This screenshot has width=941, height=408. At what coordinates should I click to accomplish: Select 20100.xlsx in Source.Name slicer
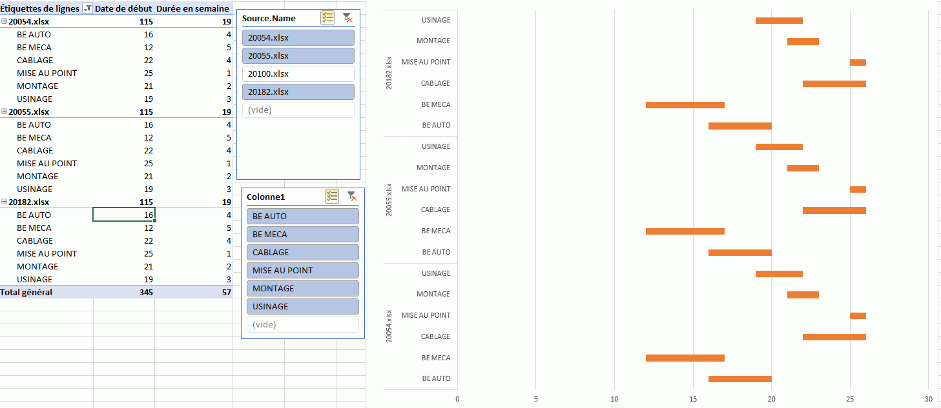point(298,73)
